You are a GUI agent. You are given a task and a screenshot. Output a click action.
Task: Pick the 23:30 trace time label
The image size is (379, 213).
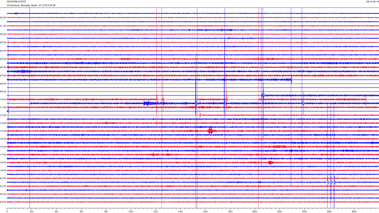(x=3, y=202)
